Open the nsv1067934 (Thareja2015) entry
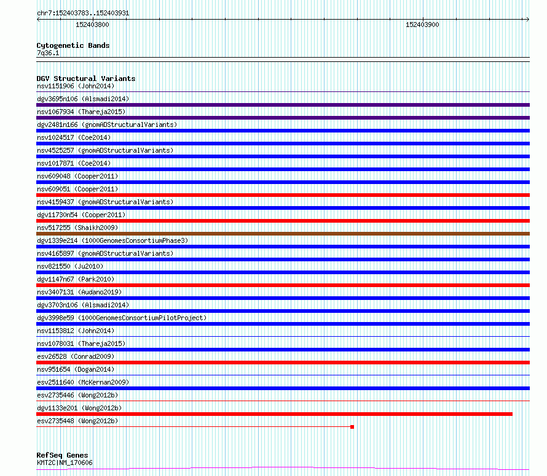Screen dimensions: 547x476 [81, 112]
